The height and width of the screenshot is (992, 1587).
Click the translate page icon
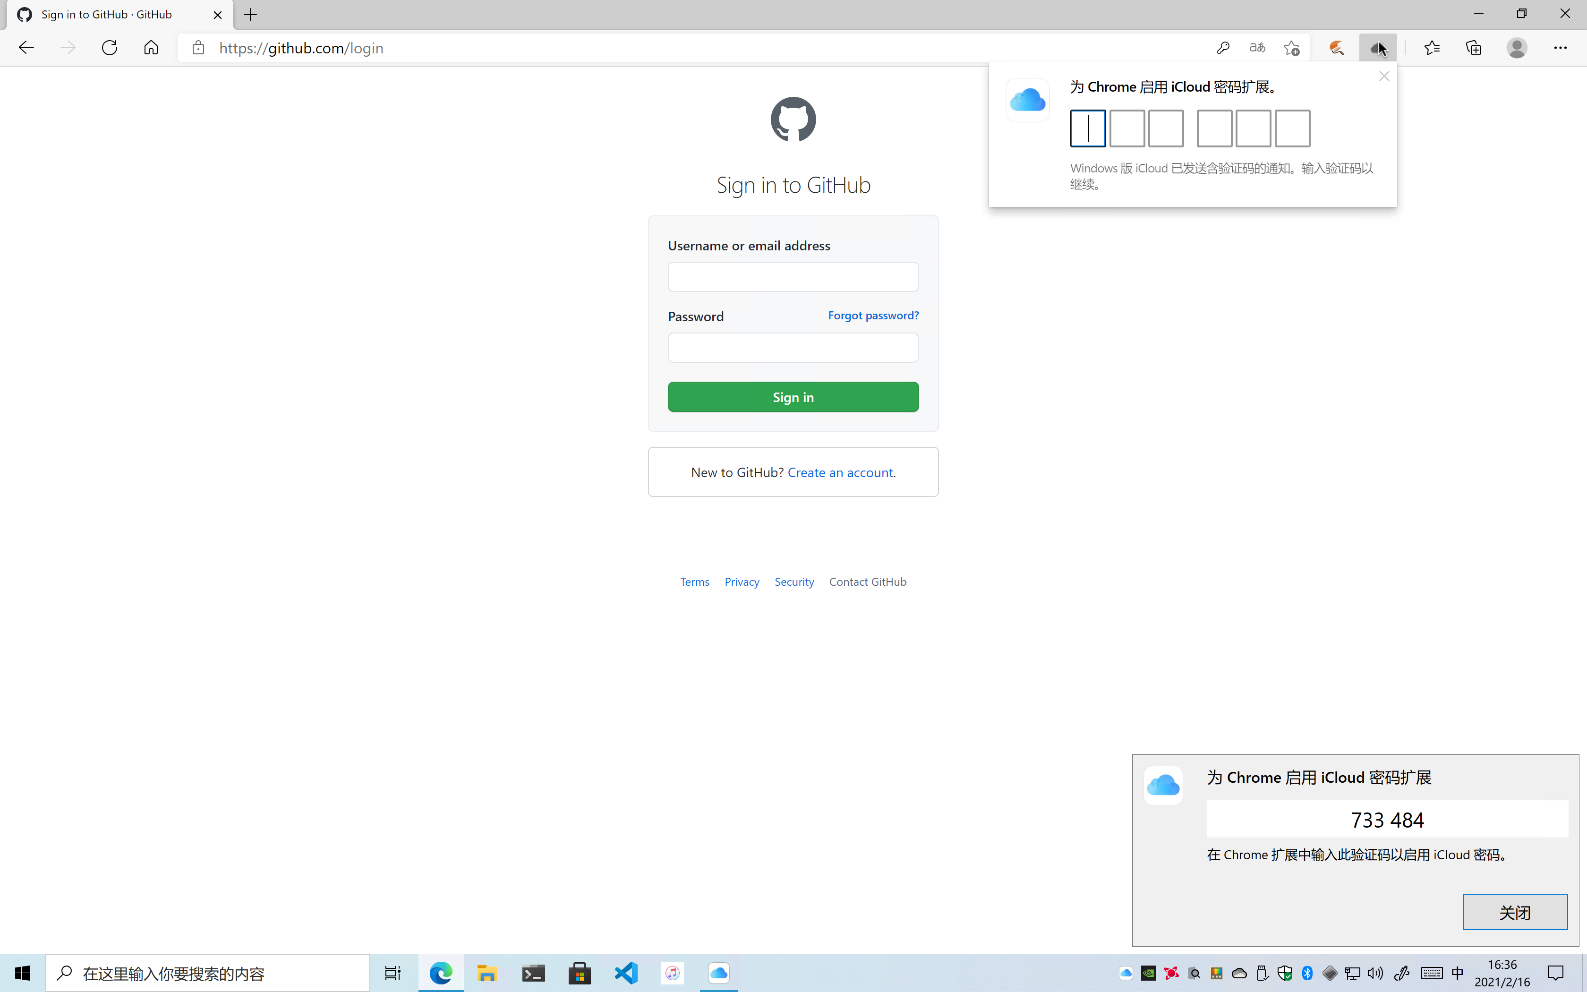coord(1257,48)
